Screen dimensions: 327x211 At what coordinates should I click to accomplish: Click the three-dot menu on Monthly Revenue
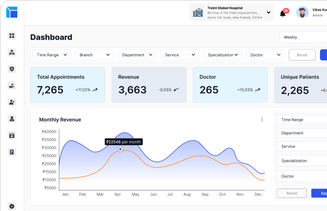click(x=262, y=120)
